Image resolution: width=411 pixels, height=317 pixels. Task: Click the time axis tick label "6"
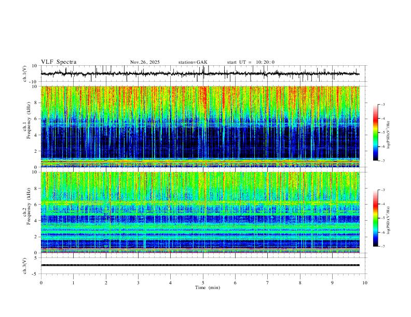(x=235, y=283)
